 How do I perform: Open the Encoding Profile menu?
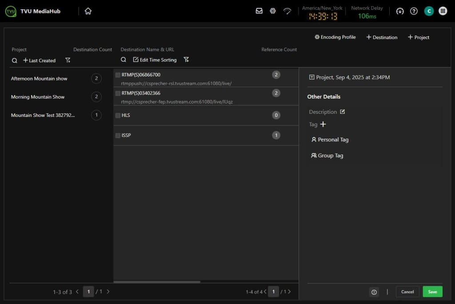coord(335,37)
